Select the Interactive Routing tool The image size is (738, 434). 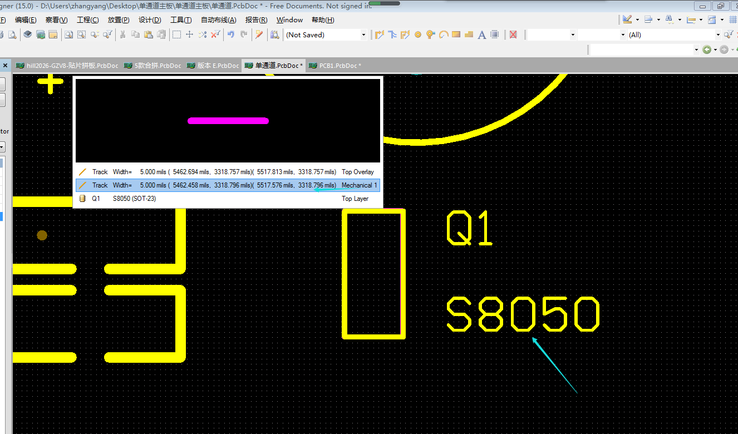(x=380, y=34)
